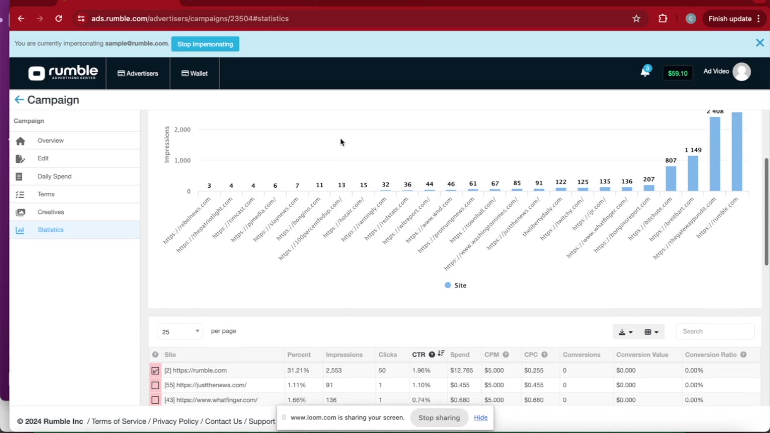Open Daily Spend from the sidebar
The image size is (770, 433).
[20, 176]
